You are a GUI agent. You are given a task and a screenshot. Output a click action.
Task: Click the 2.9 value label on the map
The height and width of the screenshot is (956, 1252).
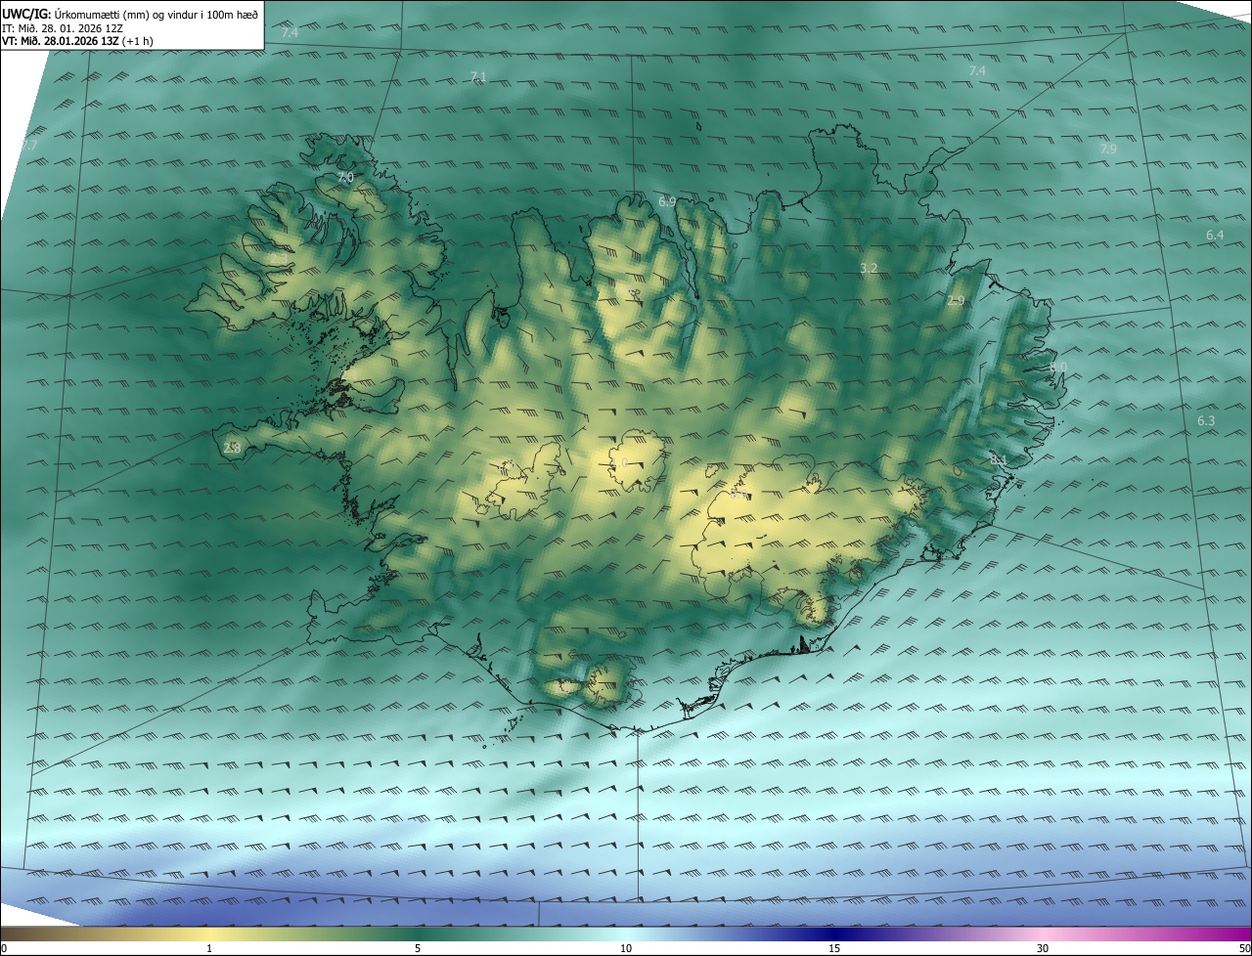[x=956, y=300]
